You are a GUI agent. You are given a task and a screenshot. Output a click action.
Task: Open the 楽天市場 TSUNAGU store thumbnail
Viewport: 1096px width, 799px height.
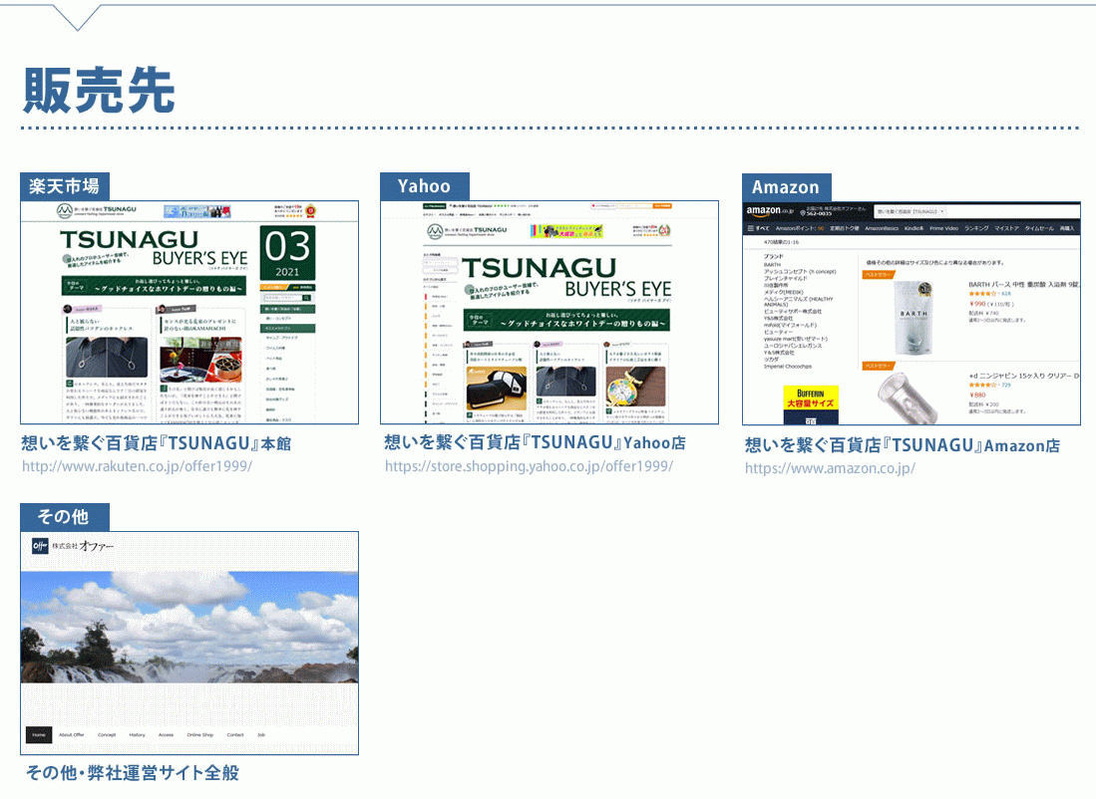(x=189, y=312)
